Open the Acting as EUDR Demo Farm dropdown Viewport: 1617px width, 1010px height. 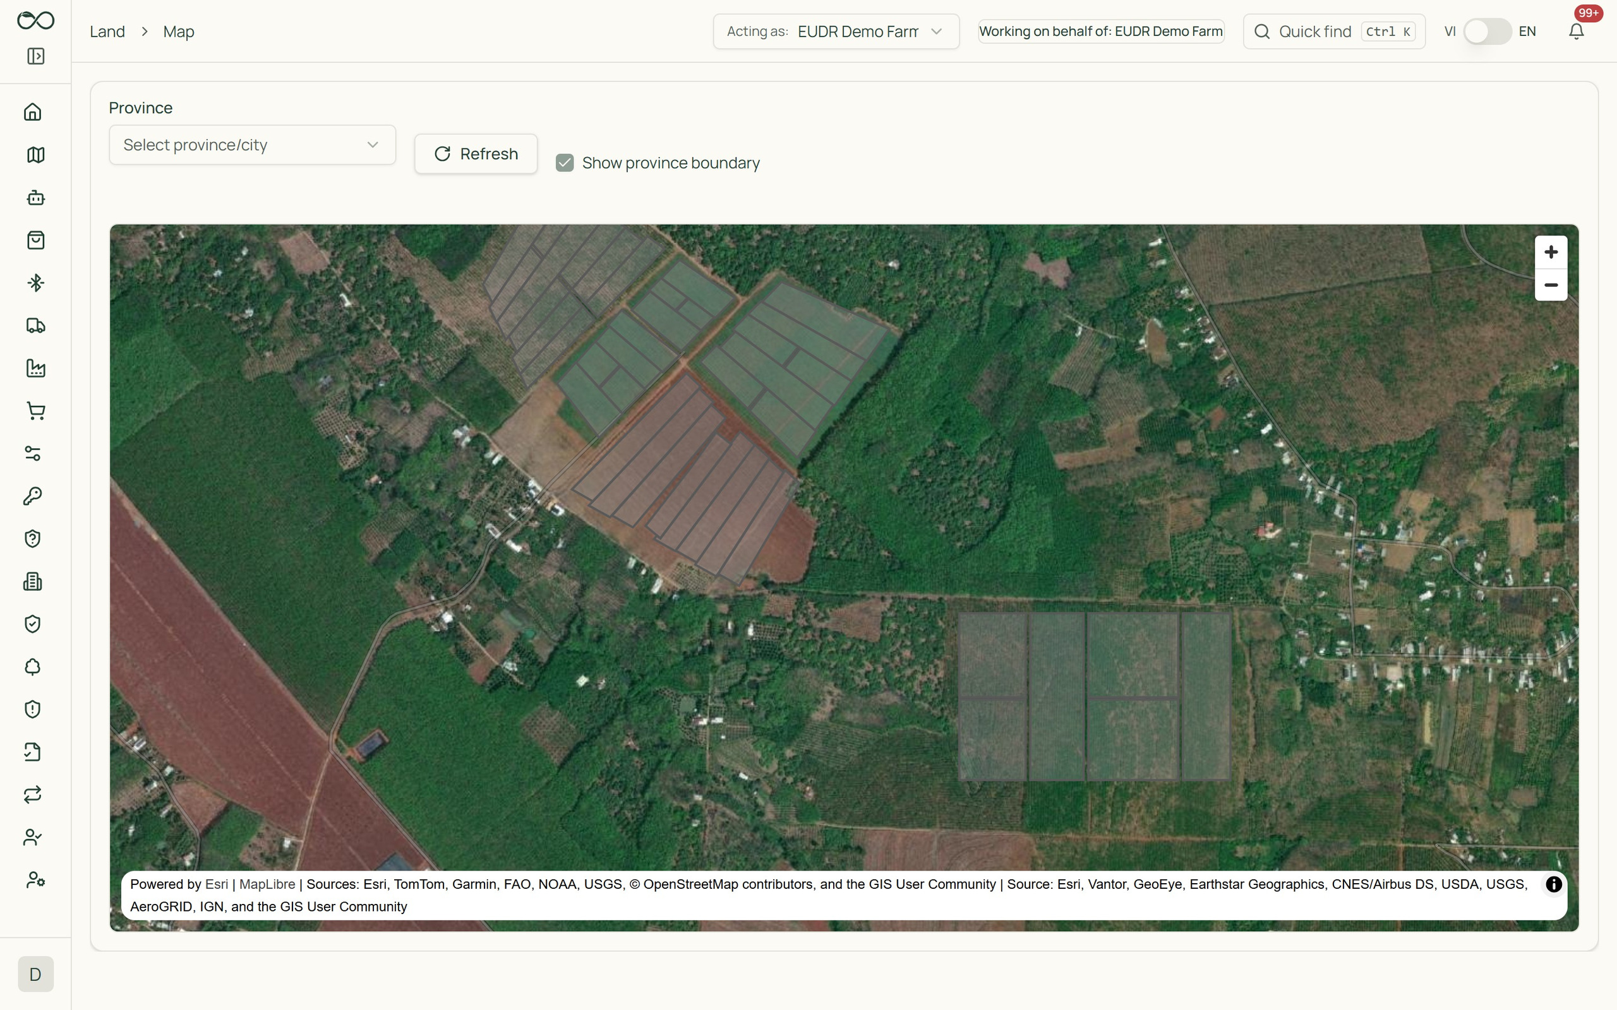836,32
